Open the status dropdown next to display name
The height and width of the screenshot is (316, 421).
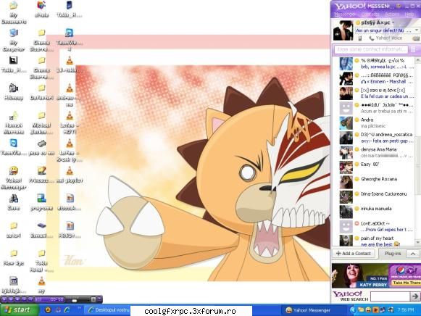tap(393, 22)
